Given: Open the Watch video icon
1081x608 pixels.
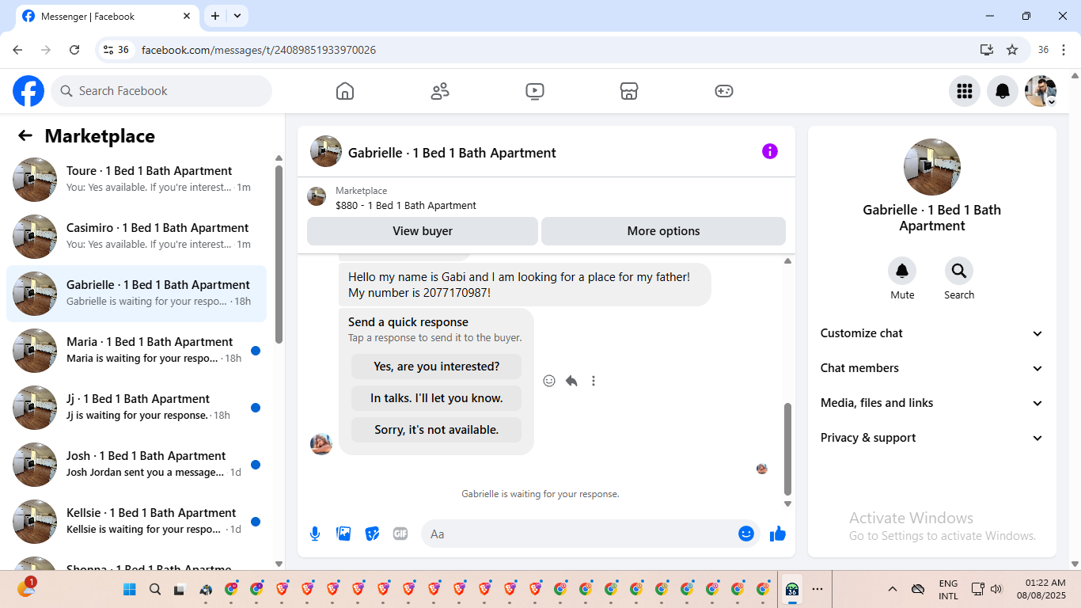Looking at the screenshot, I should pos(535,91).
